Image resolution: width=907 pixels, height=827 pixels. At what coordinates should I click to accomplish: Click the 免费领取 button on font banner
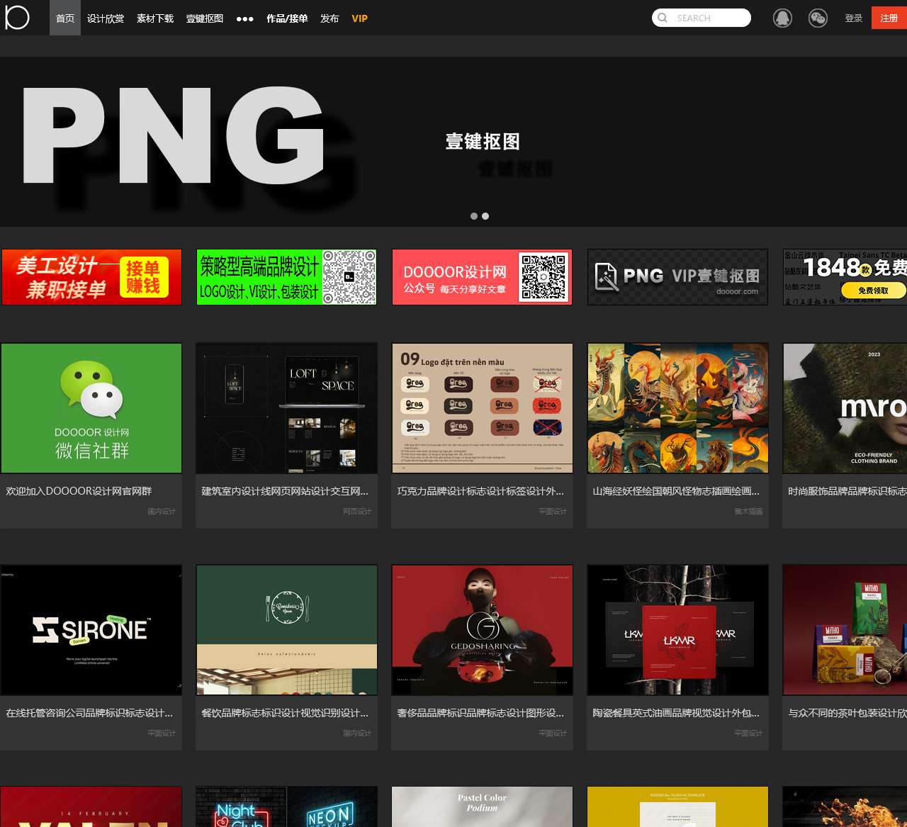tap(873, 290)
